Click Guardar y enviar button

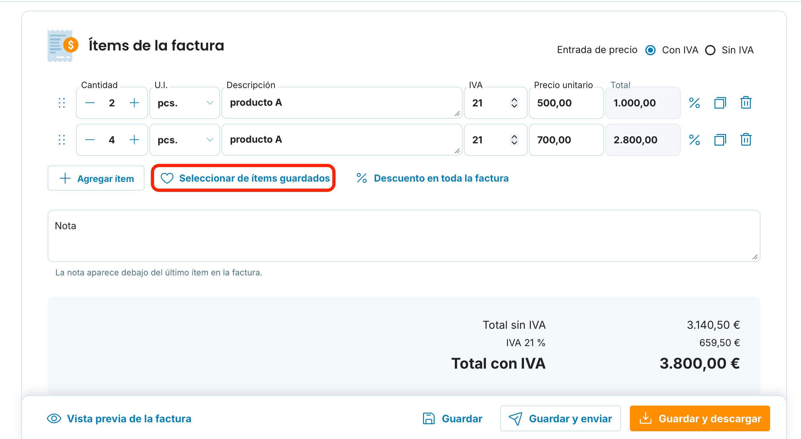[x=560, y=418]
